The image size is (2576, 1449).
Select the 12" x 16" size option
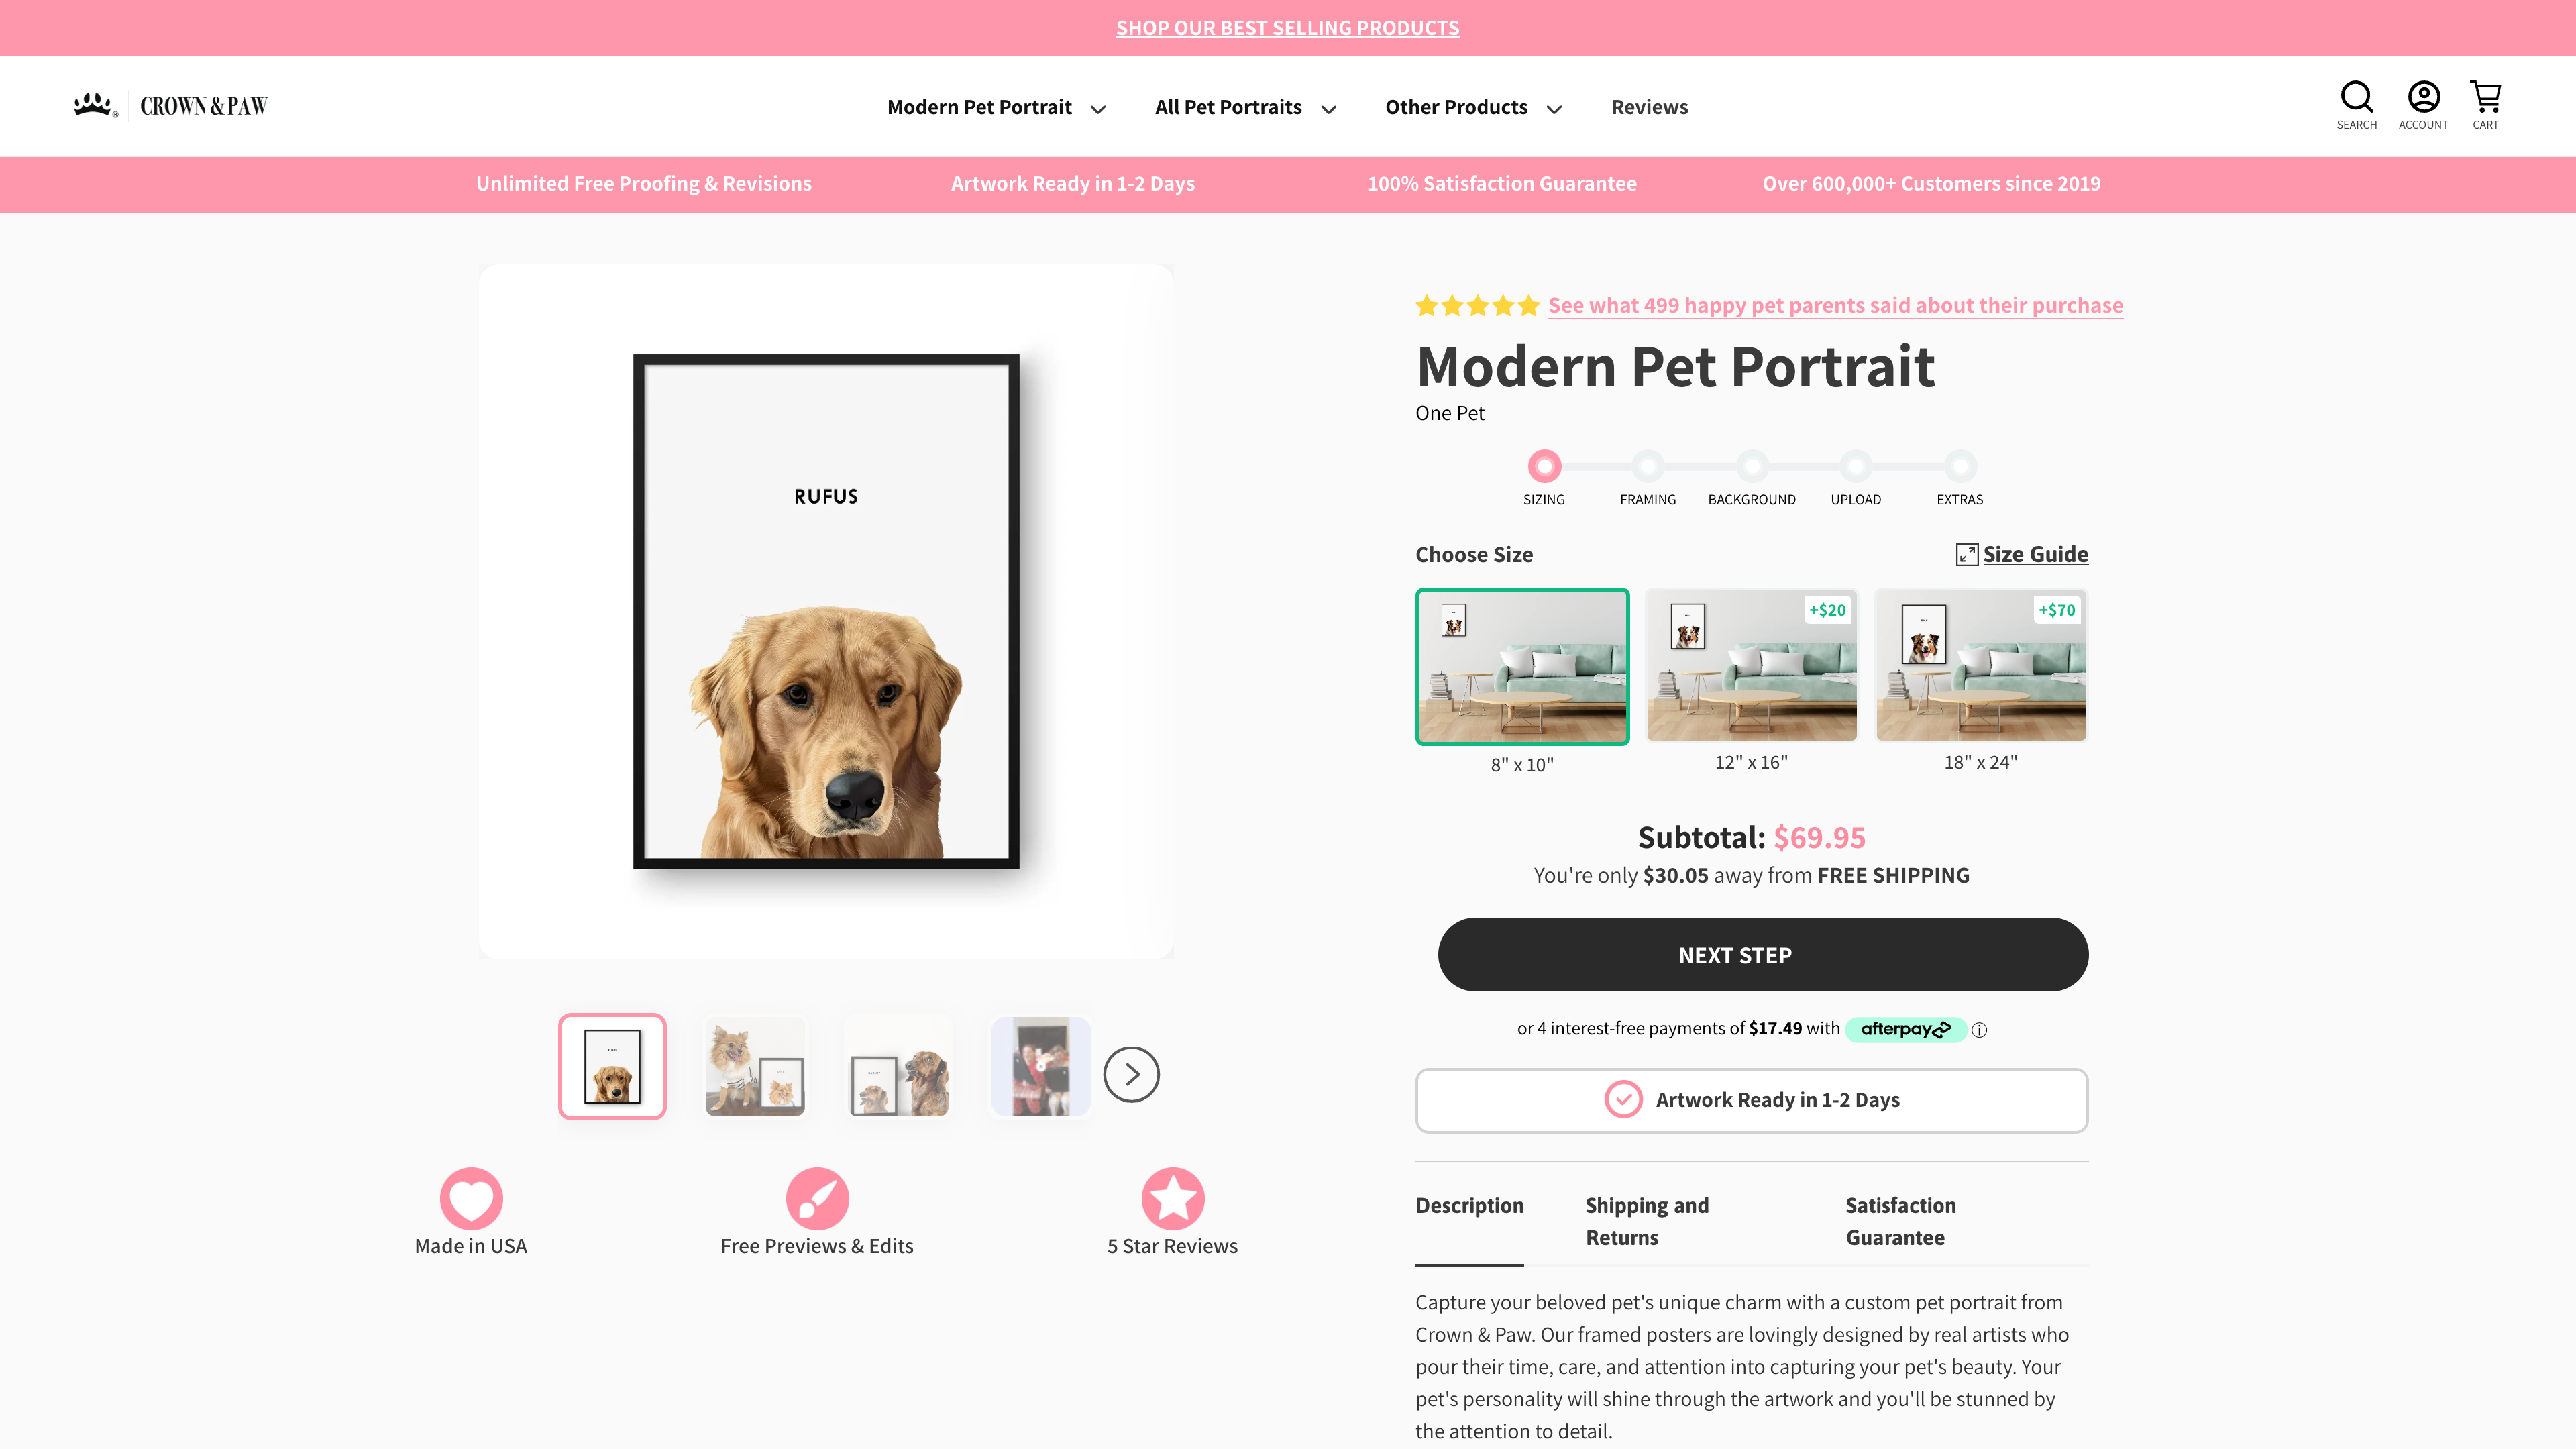point(1751,665)
